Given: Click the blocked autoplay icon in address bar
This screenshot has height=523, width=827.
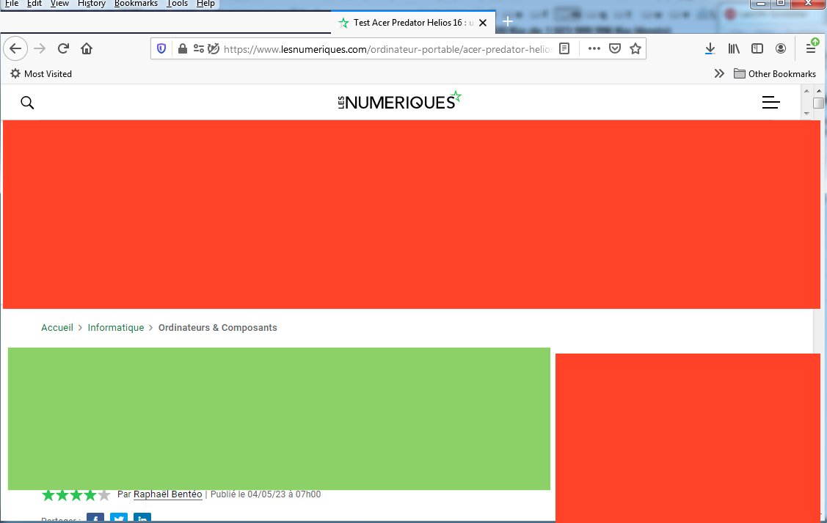Looking at the screenshot, I should 213,49.
